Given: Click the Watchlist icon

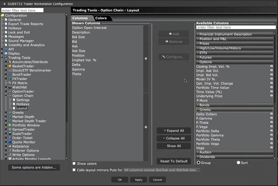Looking at the screenshot, I should [x=10, y=87].
